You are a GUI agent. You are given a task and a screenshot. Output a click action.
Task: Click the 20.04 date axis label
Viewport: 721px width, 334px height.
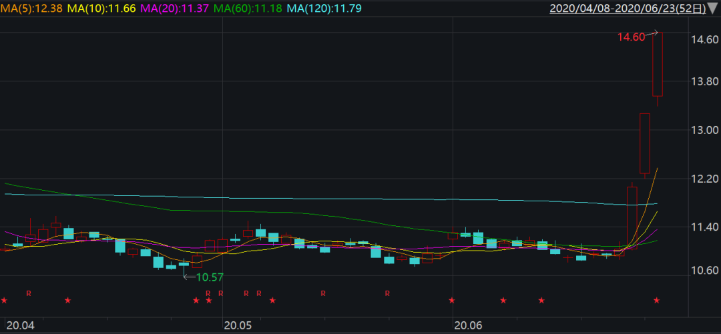pos(21,326)
